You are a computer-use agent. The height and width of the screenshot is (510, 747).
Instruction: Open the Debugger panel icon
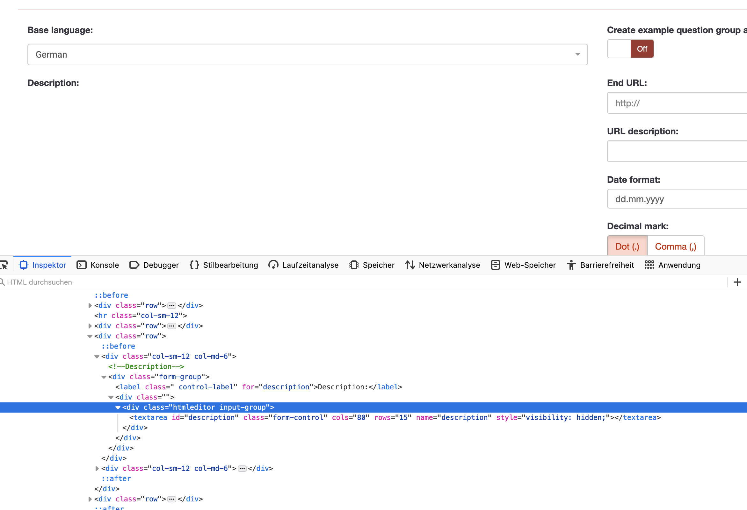click(x=134, y=265)
